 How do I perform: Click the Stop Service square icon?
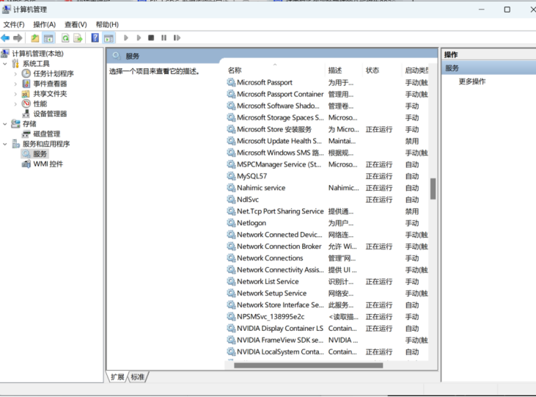point(151,37)
